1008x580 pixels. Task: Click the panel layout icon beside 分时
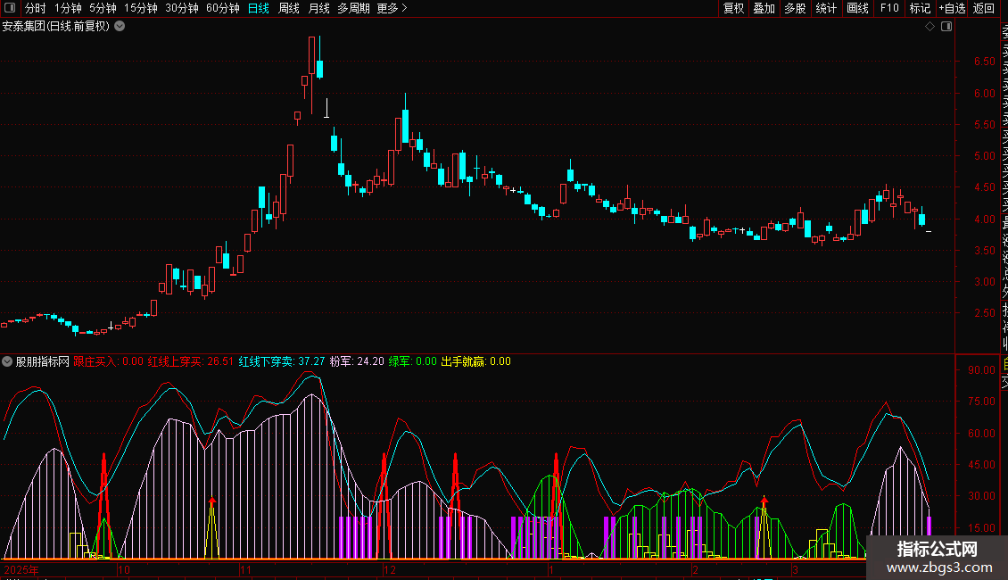[x=10, y=8]
